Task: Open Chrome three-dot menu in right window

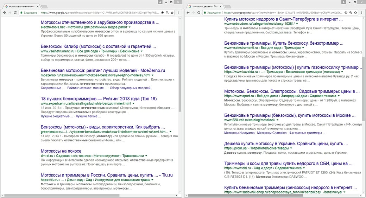Action: click(362, 12)
